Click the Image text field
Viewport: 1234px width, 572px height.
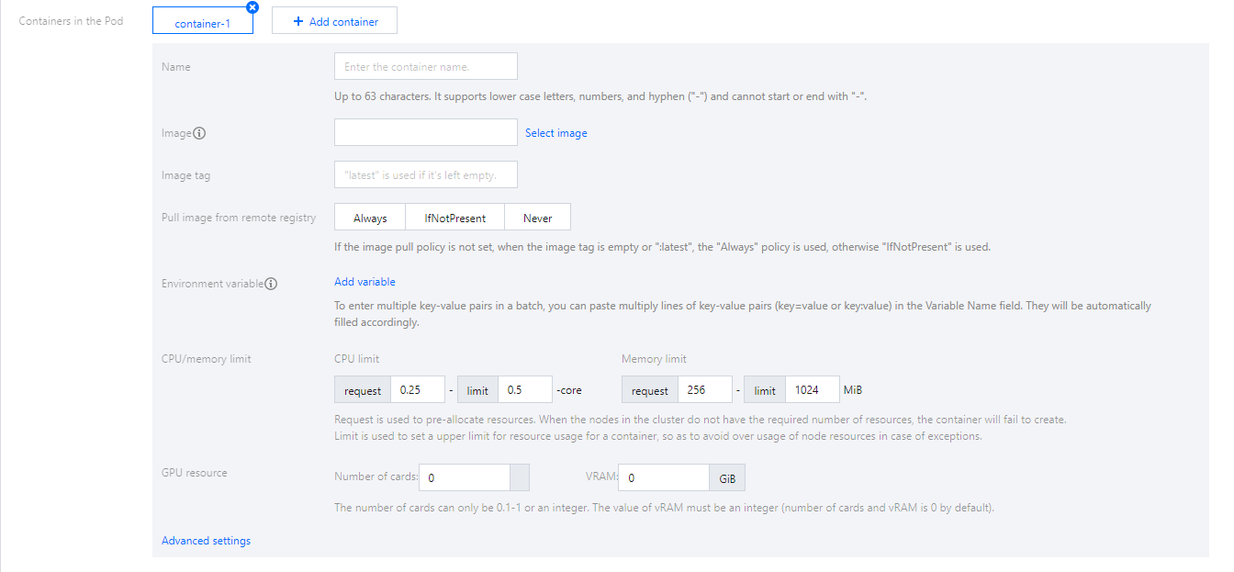(425, 133)
